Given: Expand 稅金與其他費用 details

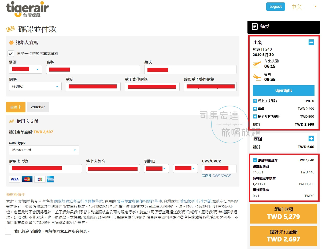Looking at the screenshot, I should (255, 117).
